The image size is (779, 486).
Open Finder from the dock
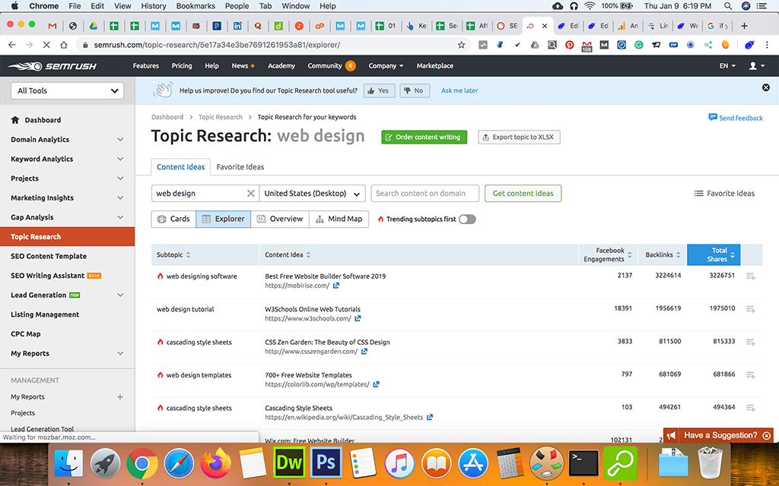point(68,463)
